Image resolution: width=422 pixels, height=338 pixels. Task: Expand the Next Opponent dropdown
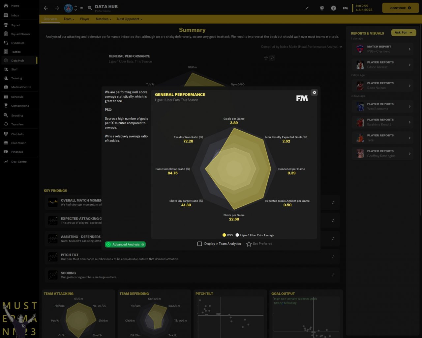pyautogui.click(x=130, y=19)
